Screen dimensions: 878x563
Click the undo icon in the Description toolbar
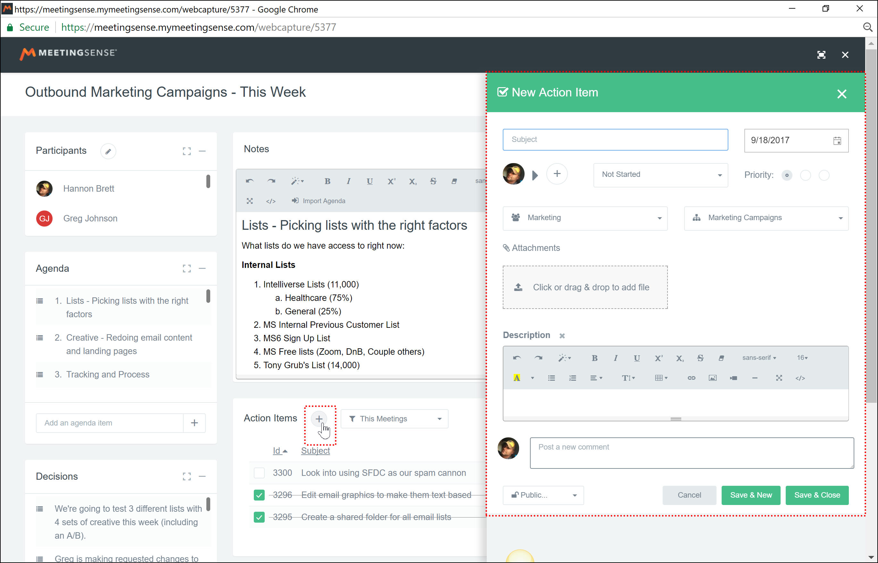(x=517, y=358)
